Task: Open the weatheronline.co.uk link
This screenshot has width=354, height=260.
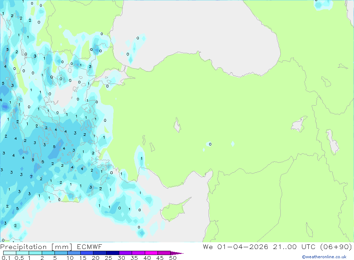Action: click(x=324, y=257)
